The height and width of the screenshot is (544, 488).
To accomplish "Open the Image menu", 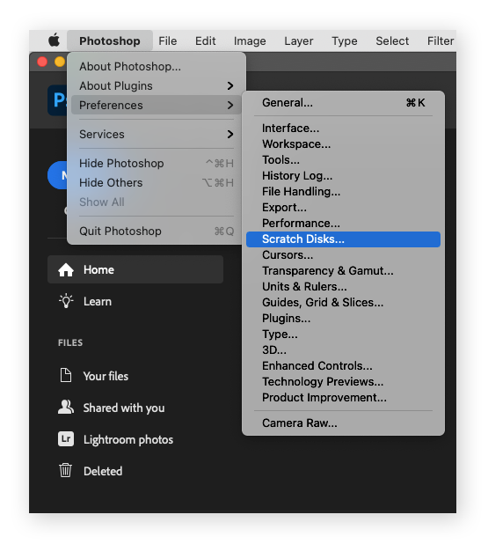I will 250,40.
